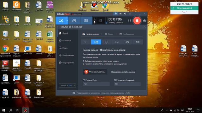Viewport: 202px width, 113px height.
Task: Select rectangle area mode in the mode row
Action: tap(96, 42)
